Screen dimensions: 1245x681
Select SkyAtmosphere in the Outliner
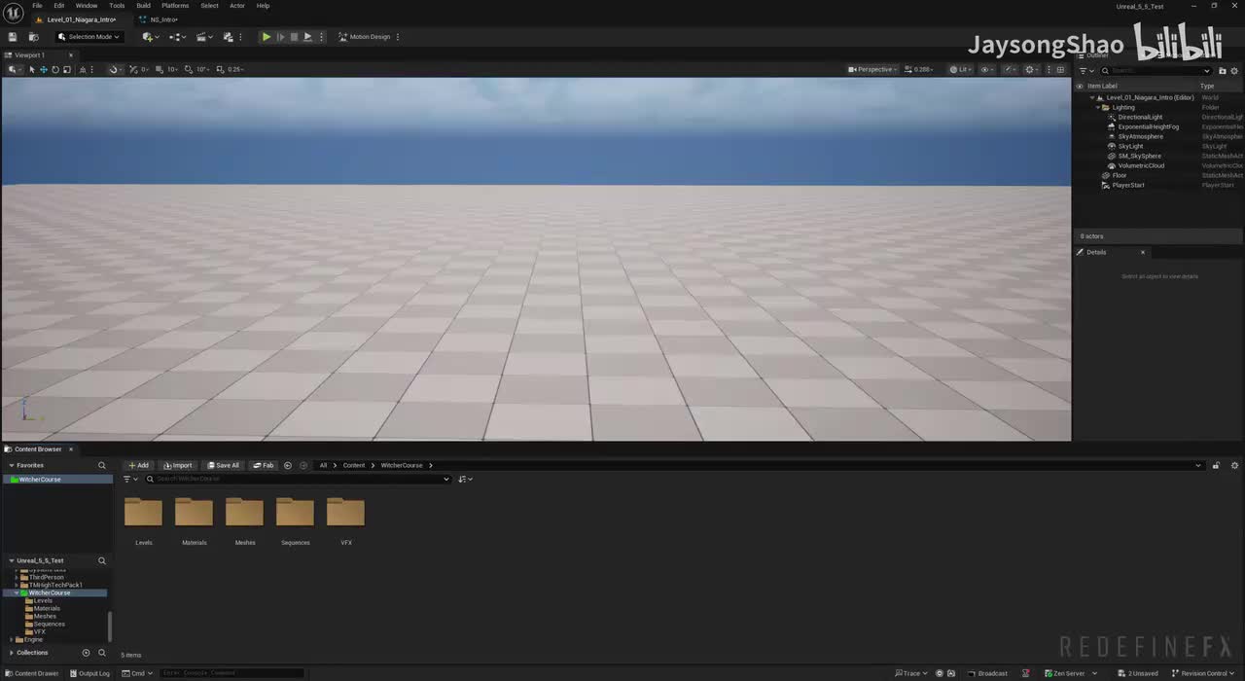click(x=1140, y=136)
